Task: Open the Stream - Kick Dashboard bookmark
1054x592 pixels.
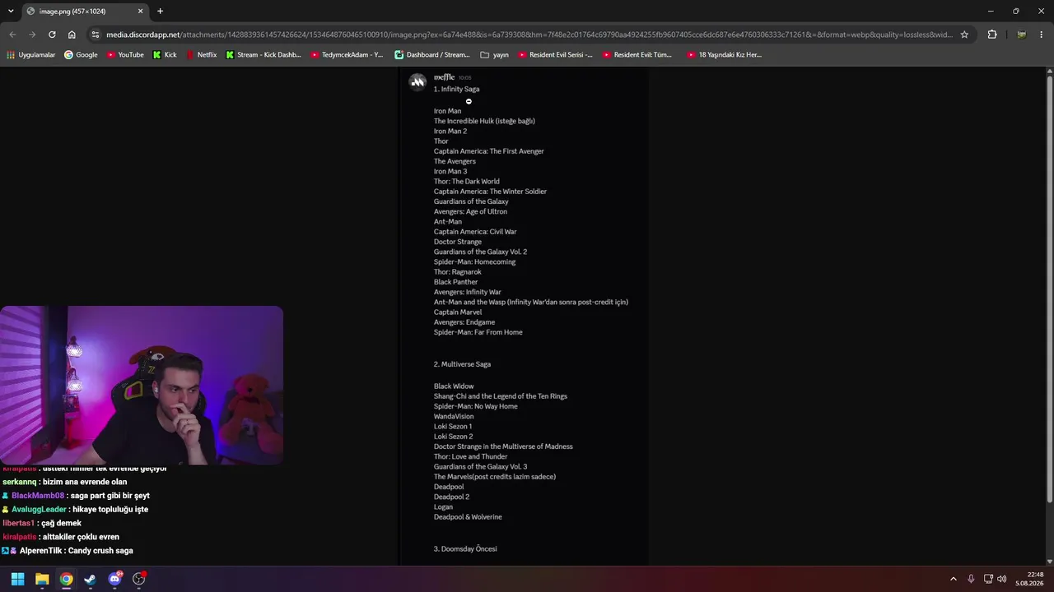Action: coord(263,55)
